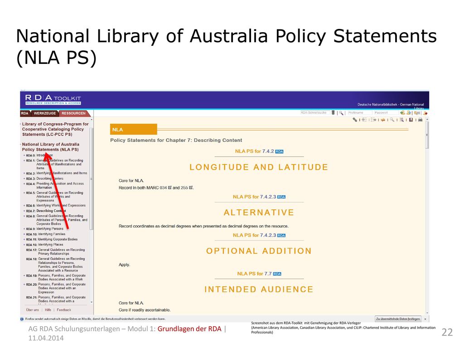Click the Über uns footer link
464x348 pixels.
(33, 310)
